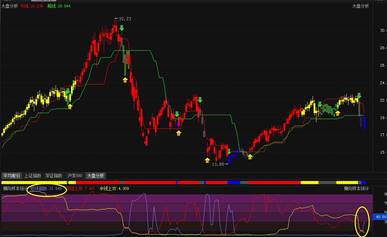Click the yellow buy arrow left of 13.85 label
The image size is (387, 237).
click(x=207, y=160)
